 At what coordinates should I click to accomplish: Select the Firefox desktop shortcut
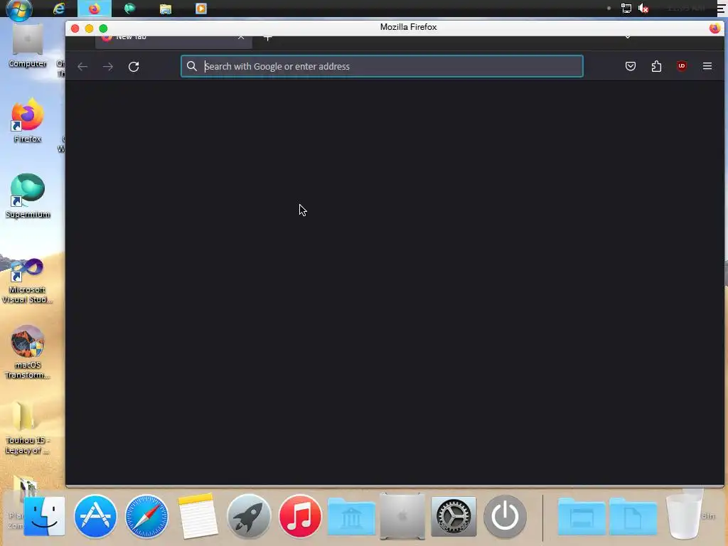click(x=28, y=121)
